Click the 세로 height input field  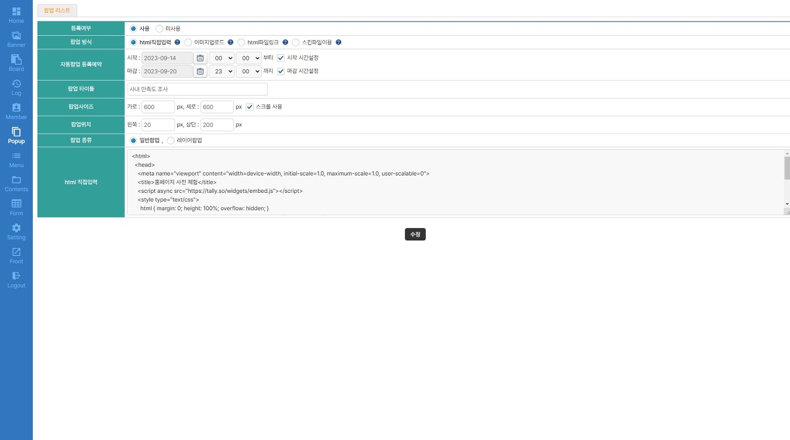[x=217, y=107]
